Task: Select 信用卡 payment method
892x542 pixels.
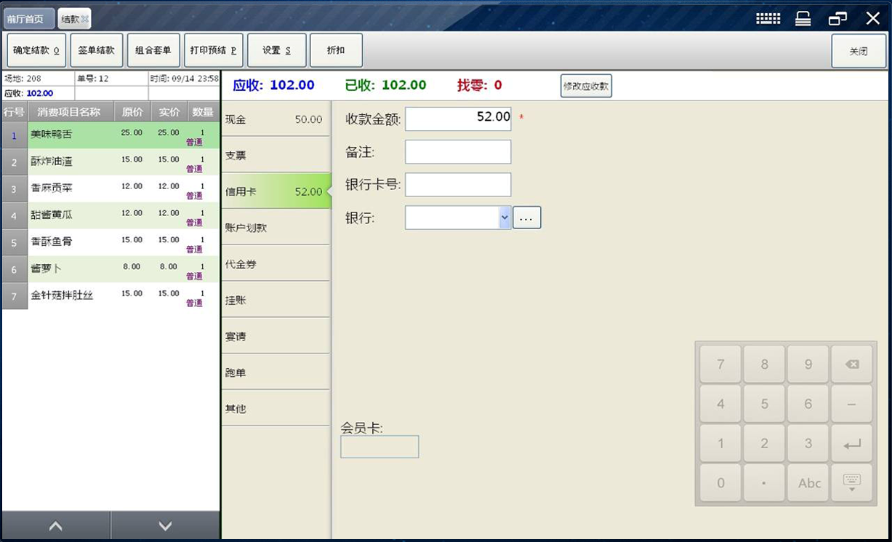Action: (x=276, y=191)
